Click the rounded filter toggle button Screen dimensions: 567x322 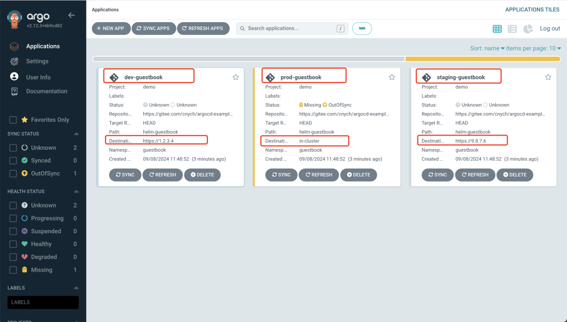coord(362,28)
